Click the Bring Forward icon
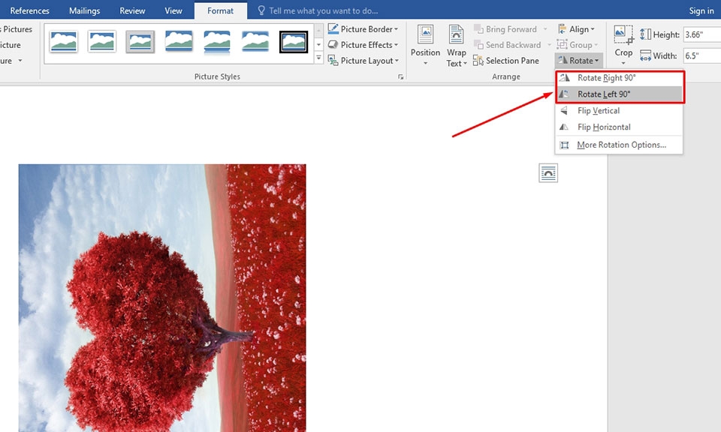Image resolution: width=721 pixels, height=432 pixels. [x=478, y=29]
